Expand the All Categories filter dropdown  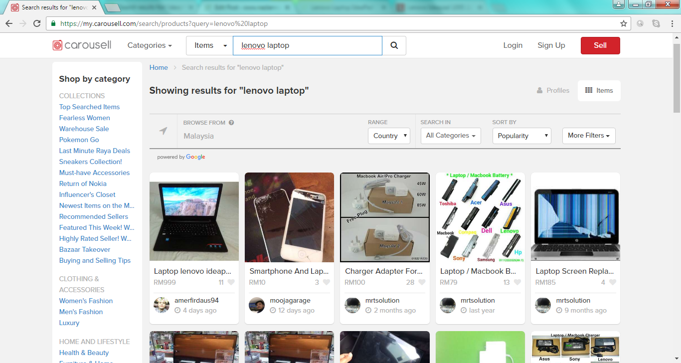point(450,136)
